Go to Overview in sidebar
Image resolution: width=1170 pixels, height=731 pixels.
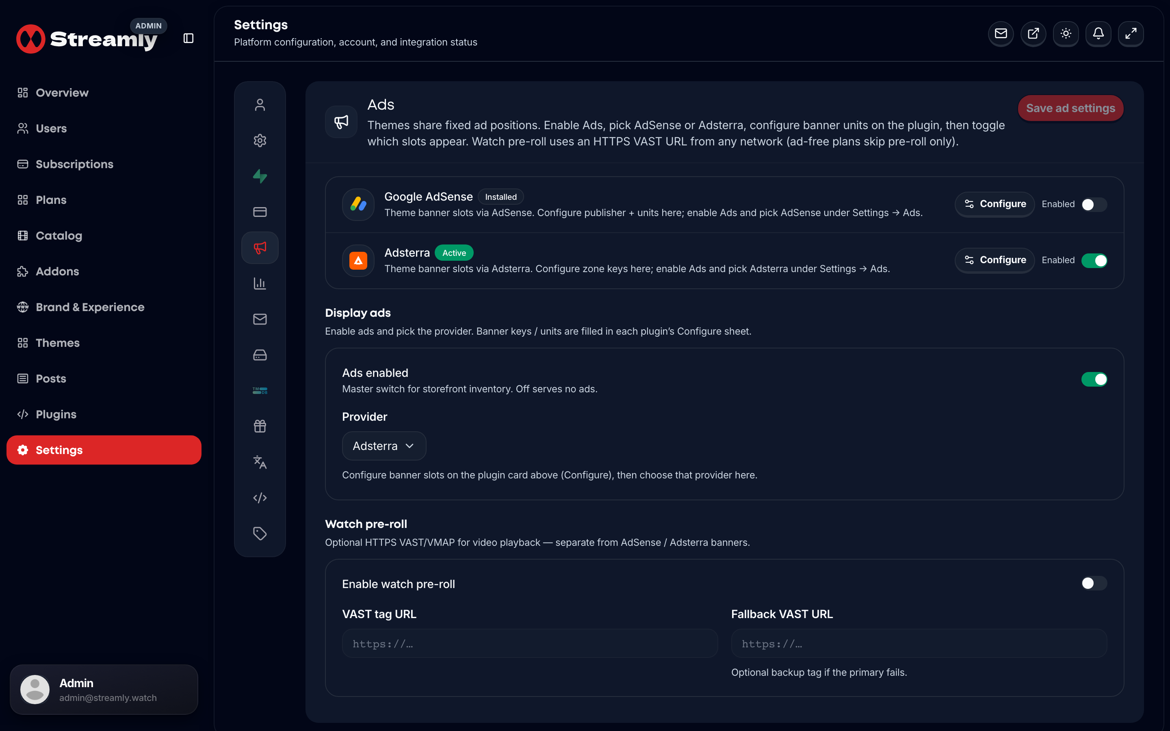point(104,93)
